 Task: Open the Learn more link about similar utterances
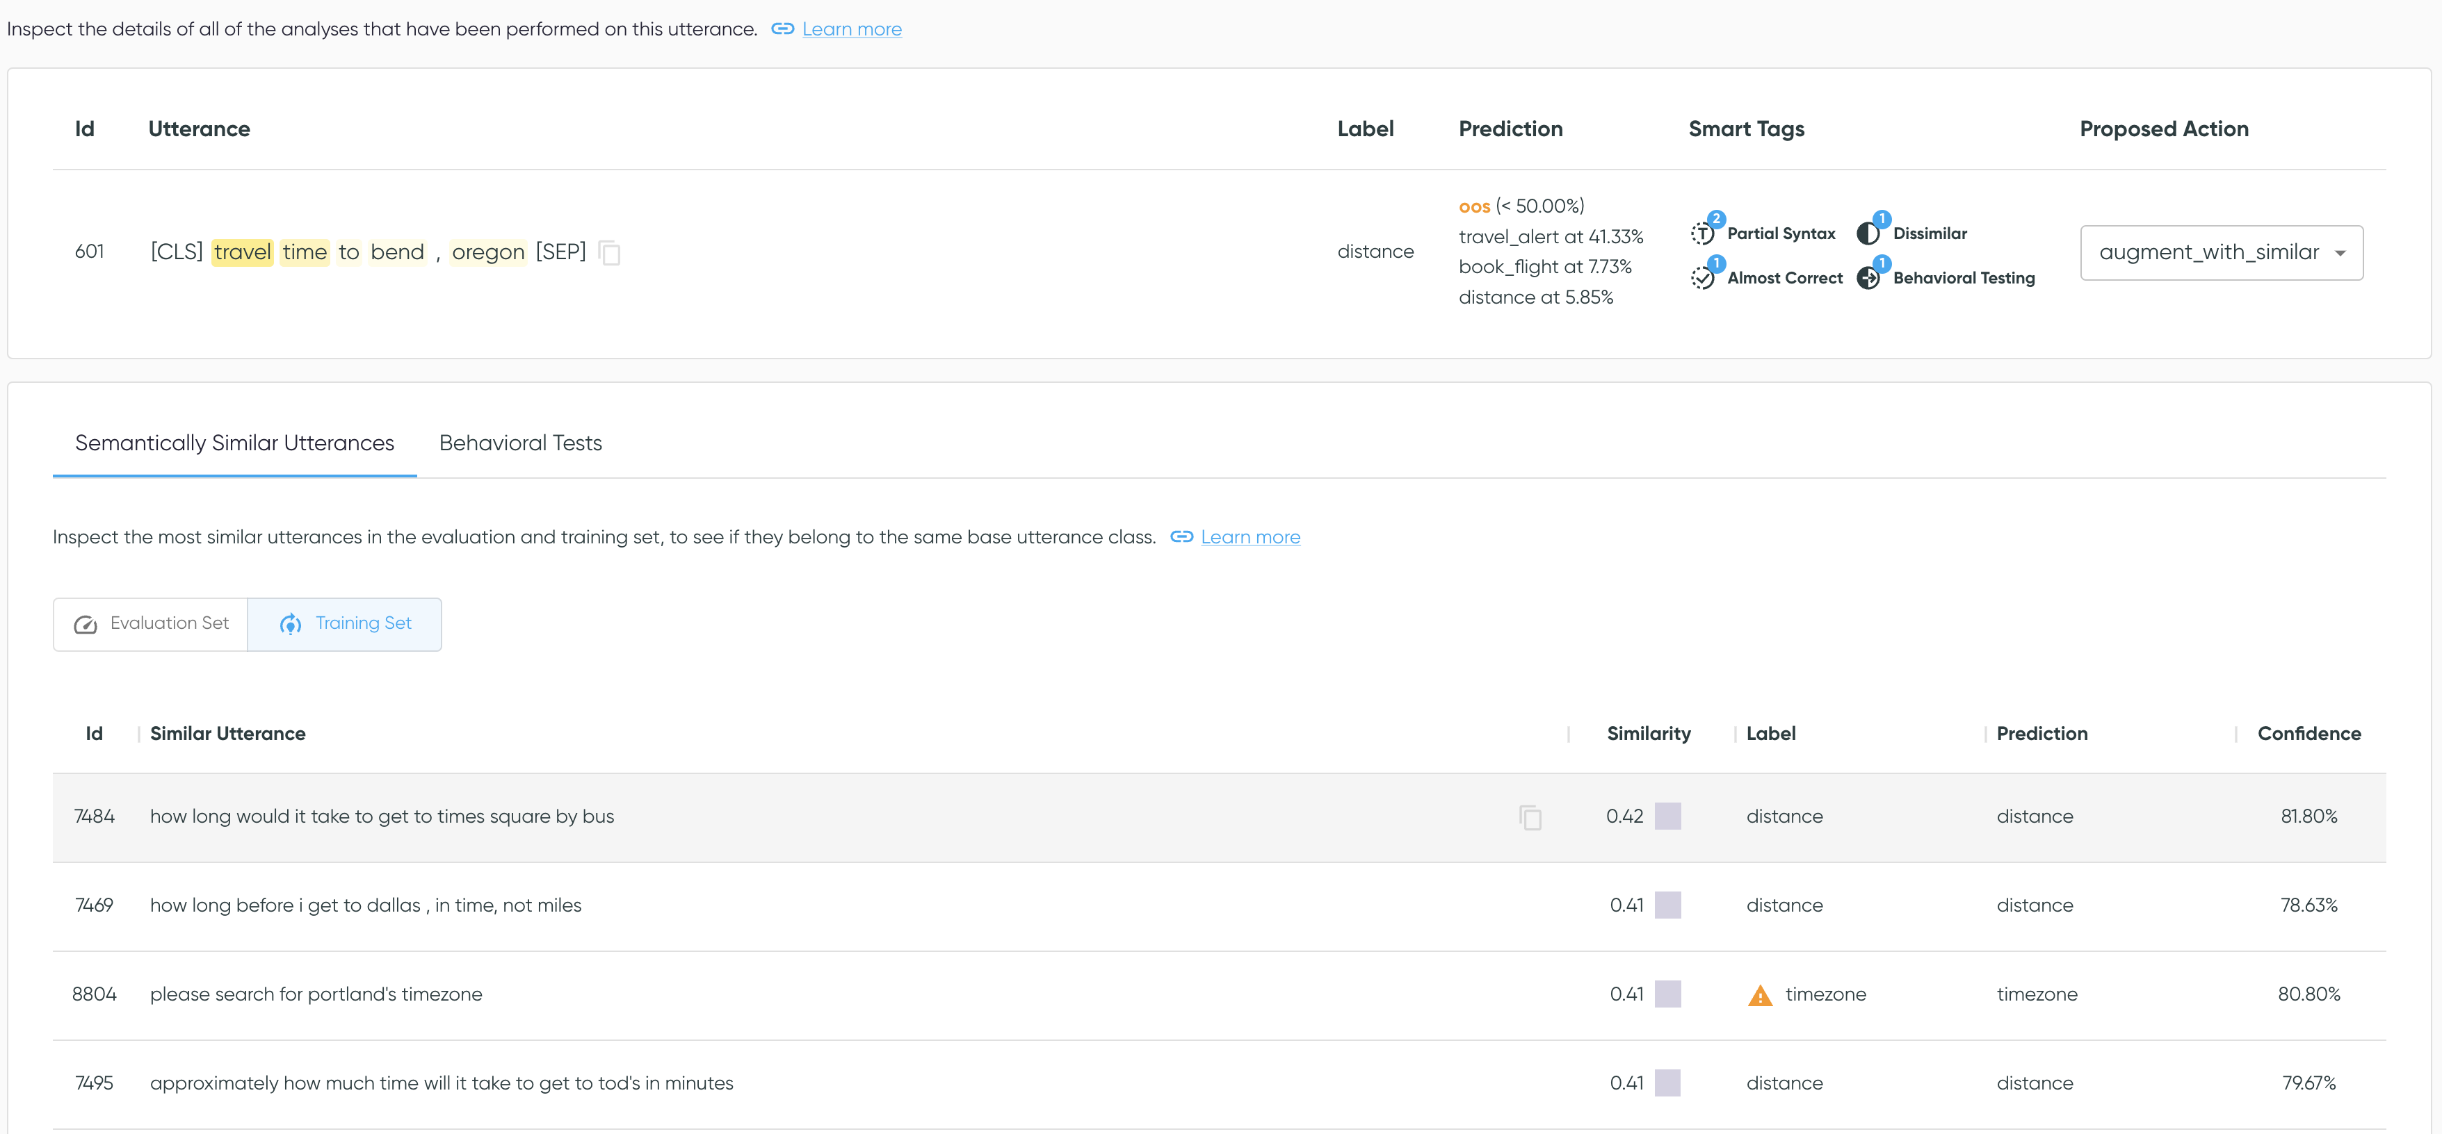point(1250,537)
